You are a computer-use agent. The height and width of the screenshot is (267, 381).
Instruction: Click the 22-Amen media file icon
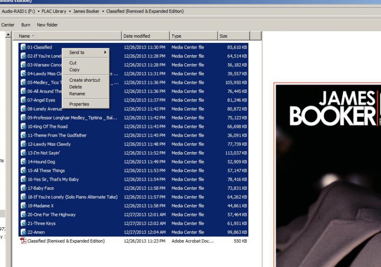[x=23, y=232]
